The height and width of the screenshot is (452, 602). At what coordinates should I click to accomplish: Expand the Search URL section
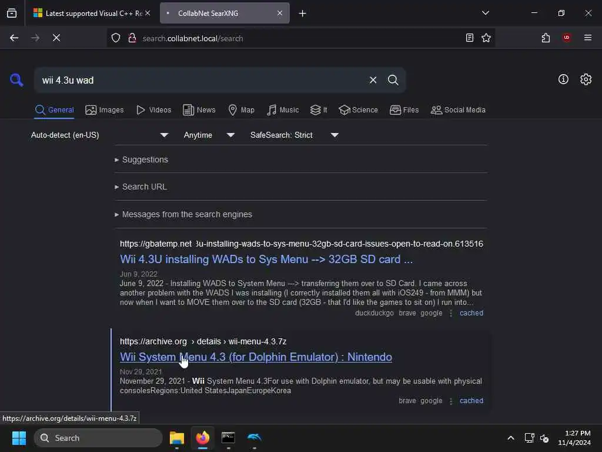141,187
